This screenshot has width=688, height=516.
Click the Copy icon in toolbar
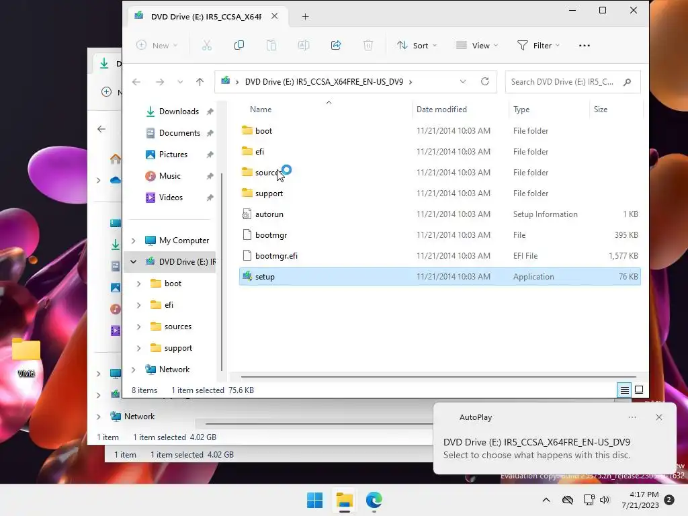[x=239, y=45]
